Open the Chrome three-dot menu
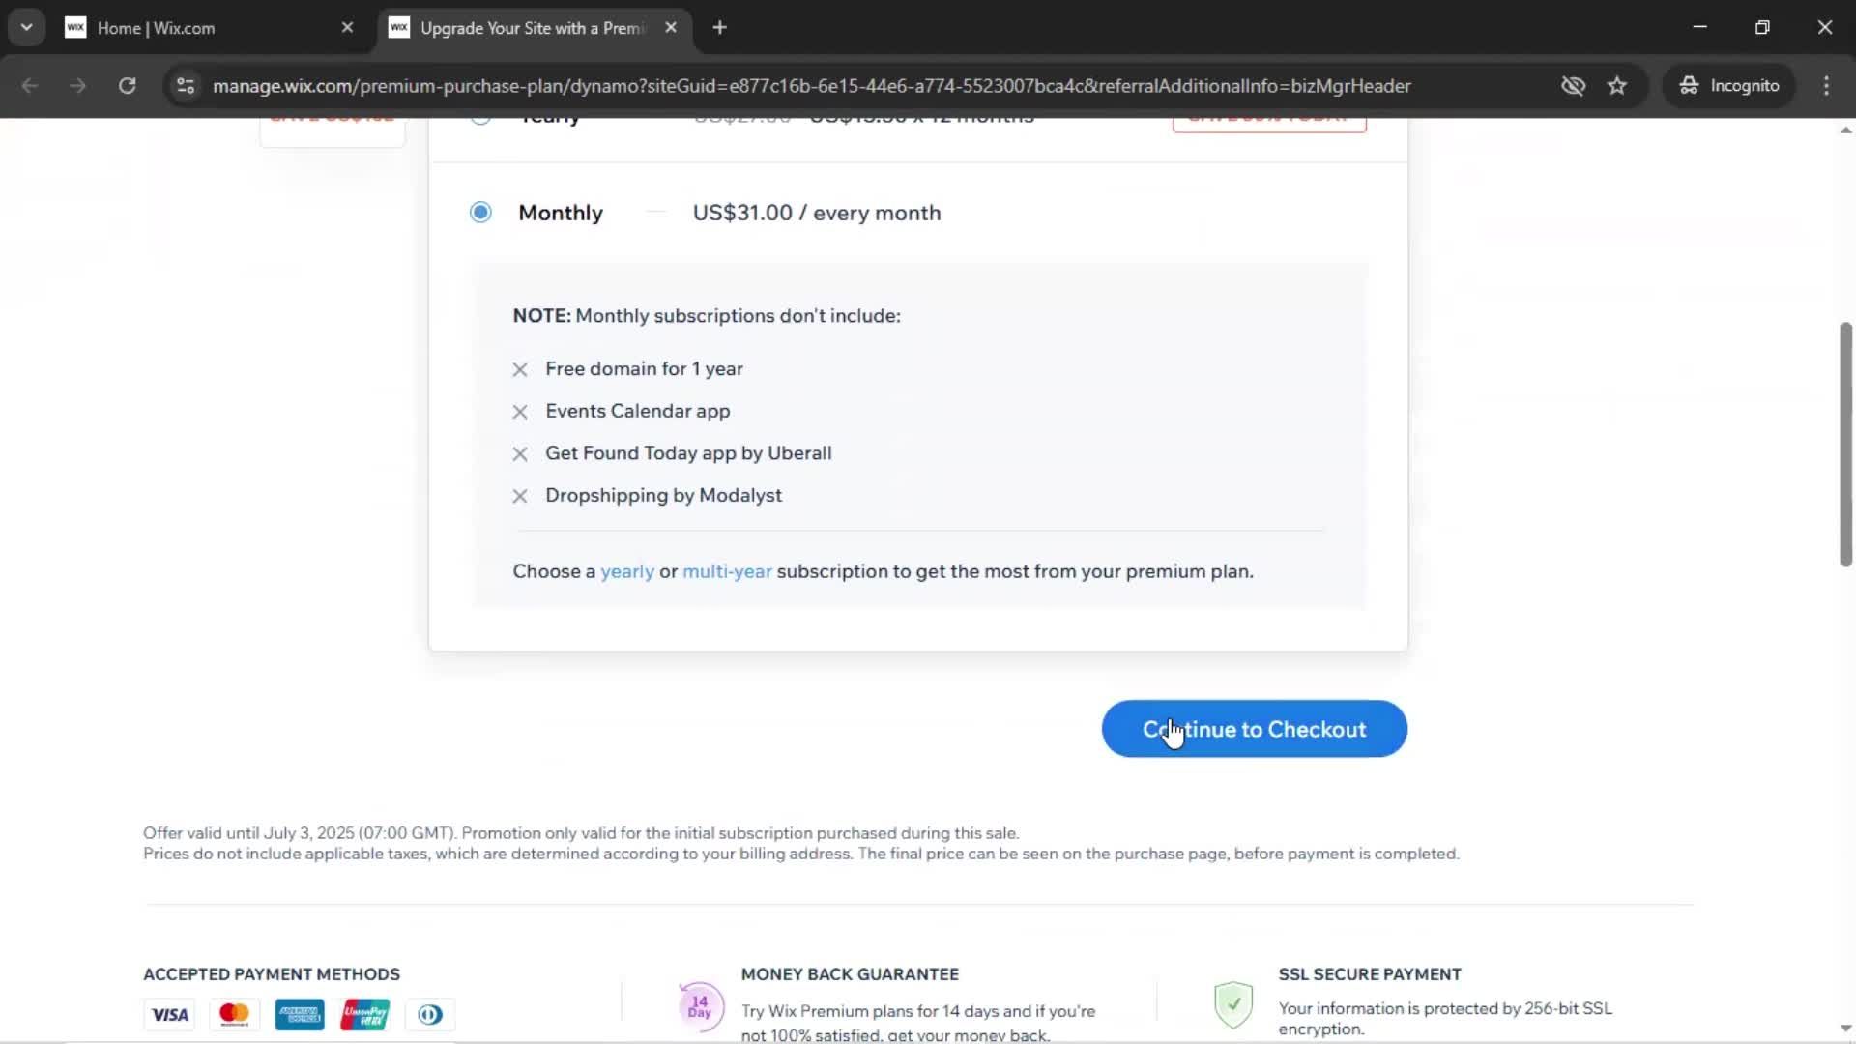The image size is (1856, 1044). 1826,86
